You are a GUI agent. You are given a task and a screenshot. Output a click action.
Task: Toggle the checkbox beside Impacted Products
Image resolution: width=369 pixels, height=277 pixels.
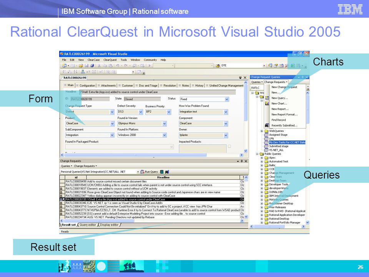click(x=229, y=146)
